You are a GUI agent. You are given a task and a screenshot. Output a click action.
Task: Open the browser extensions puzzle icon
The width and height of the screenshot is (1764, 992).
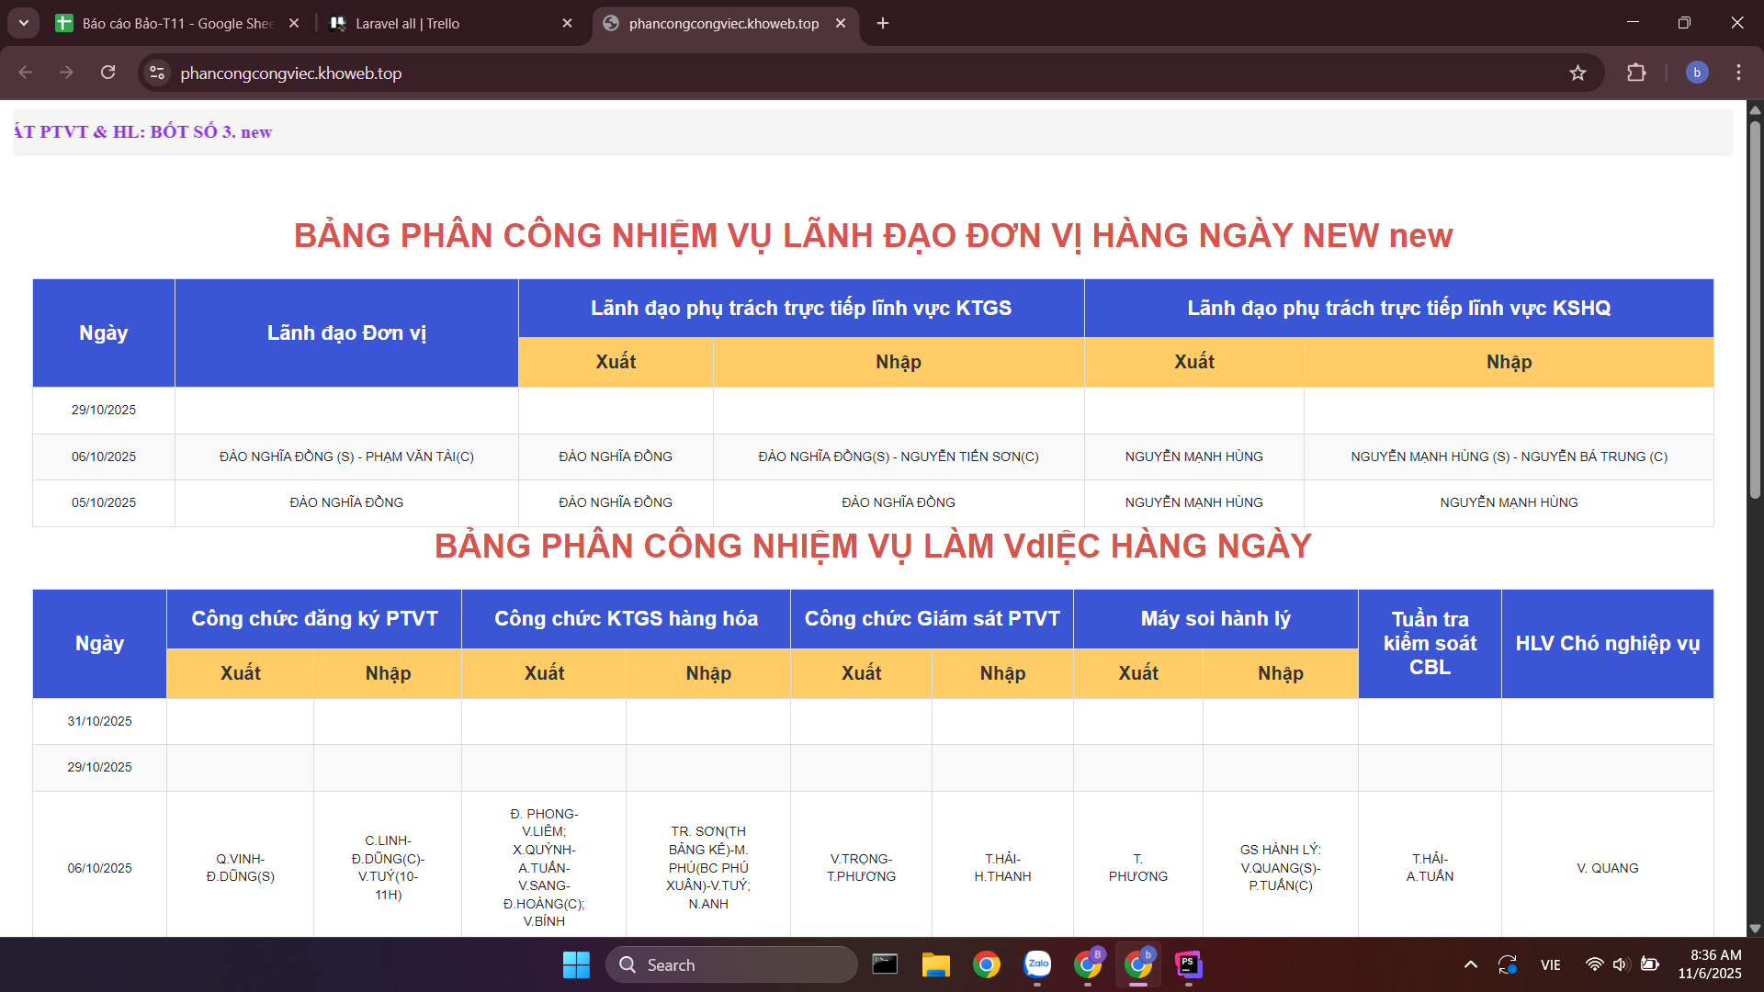[x=1637, y=73]
